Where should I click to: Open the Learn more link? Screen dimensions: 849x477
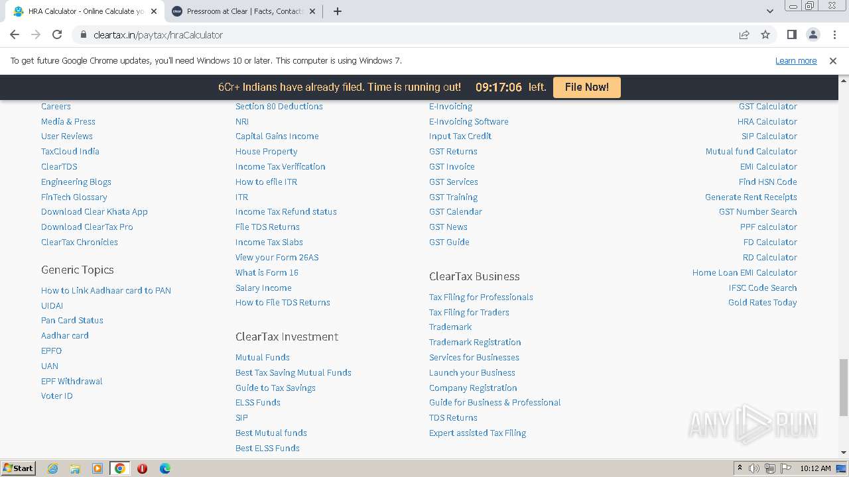(x=796, y=60)
